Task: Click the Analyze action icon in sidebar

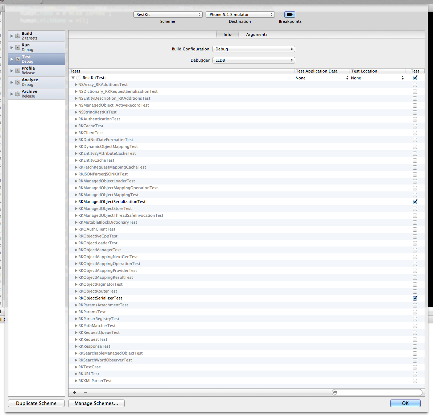Action: click(18, 82)
